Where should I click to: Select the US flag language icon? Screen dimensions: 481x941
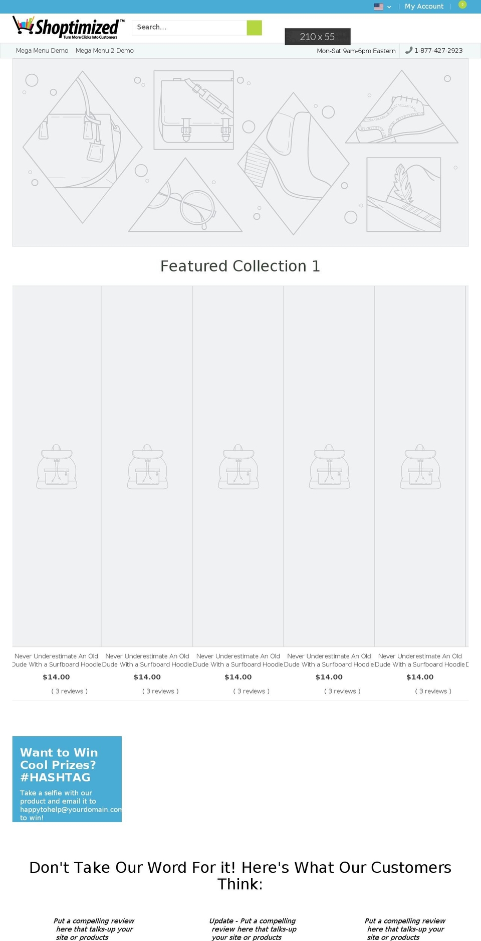(378, 7)
